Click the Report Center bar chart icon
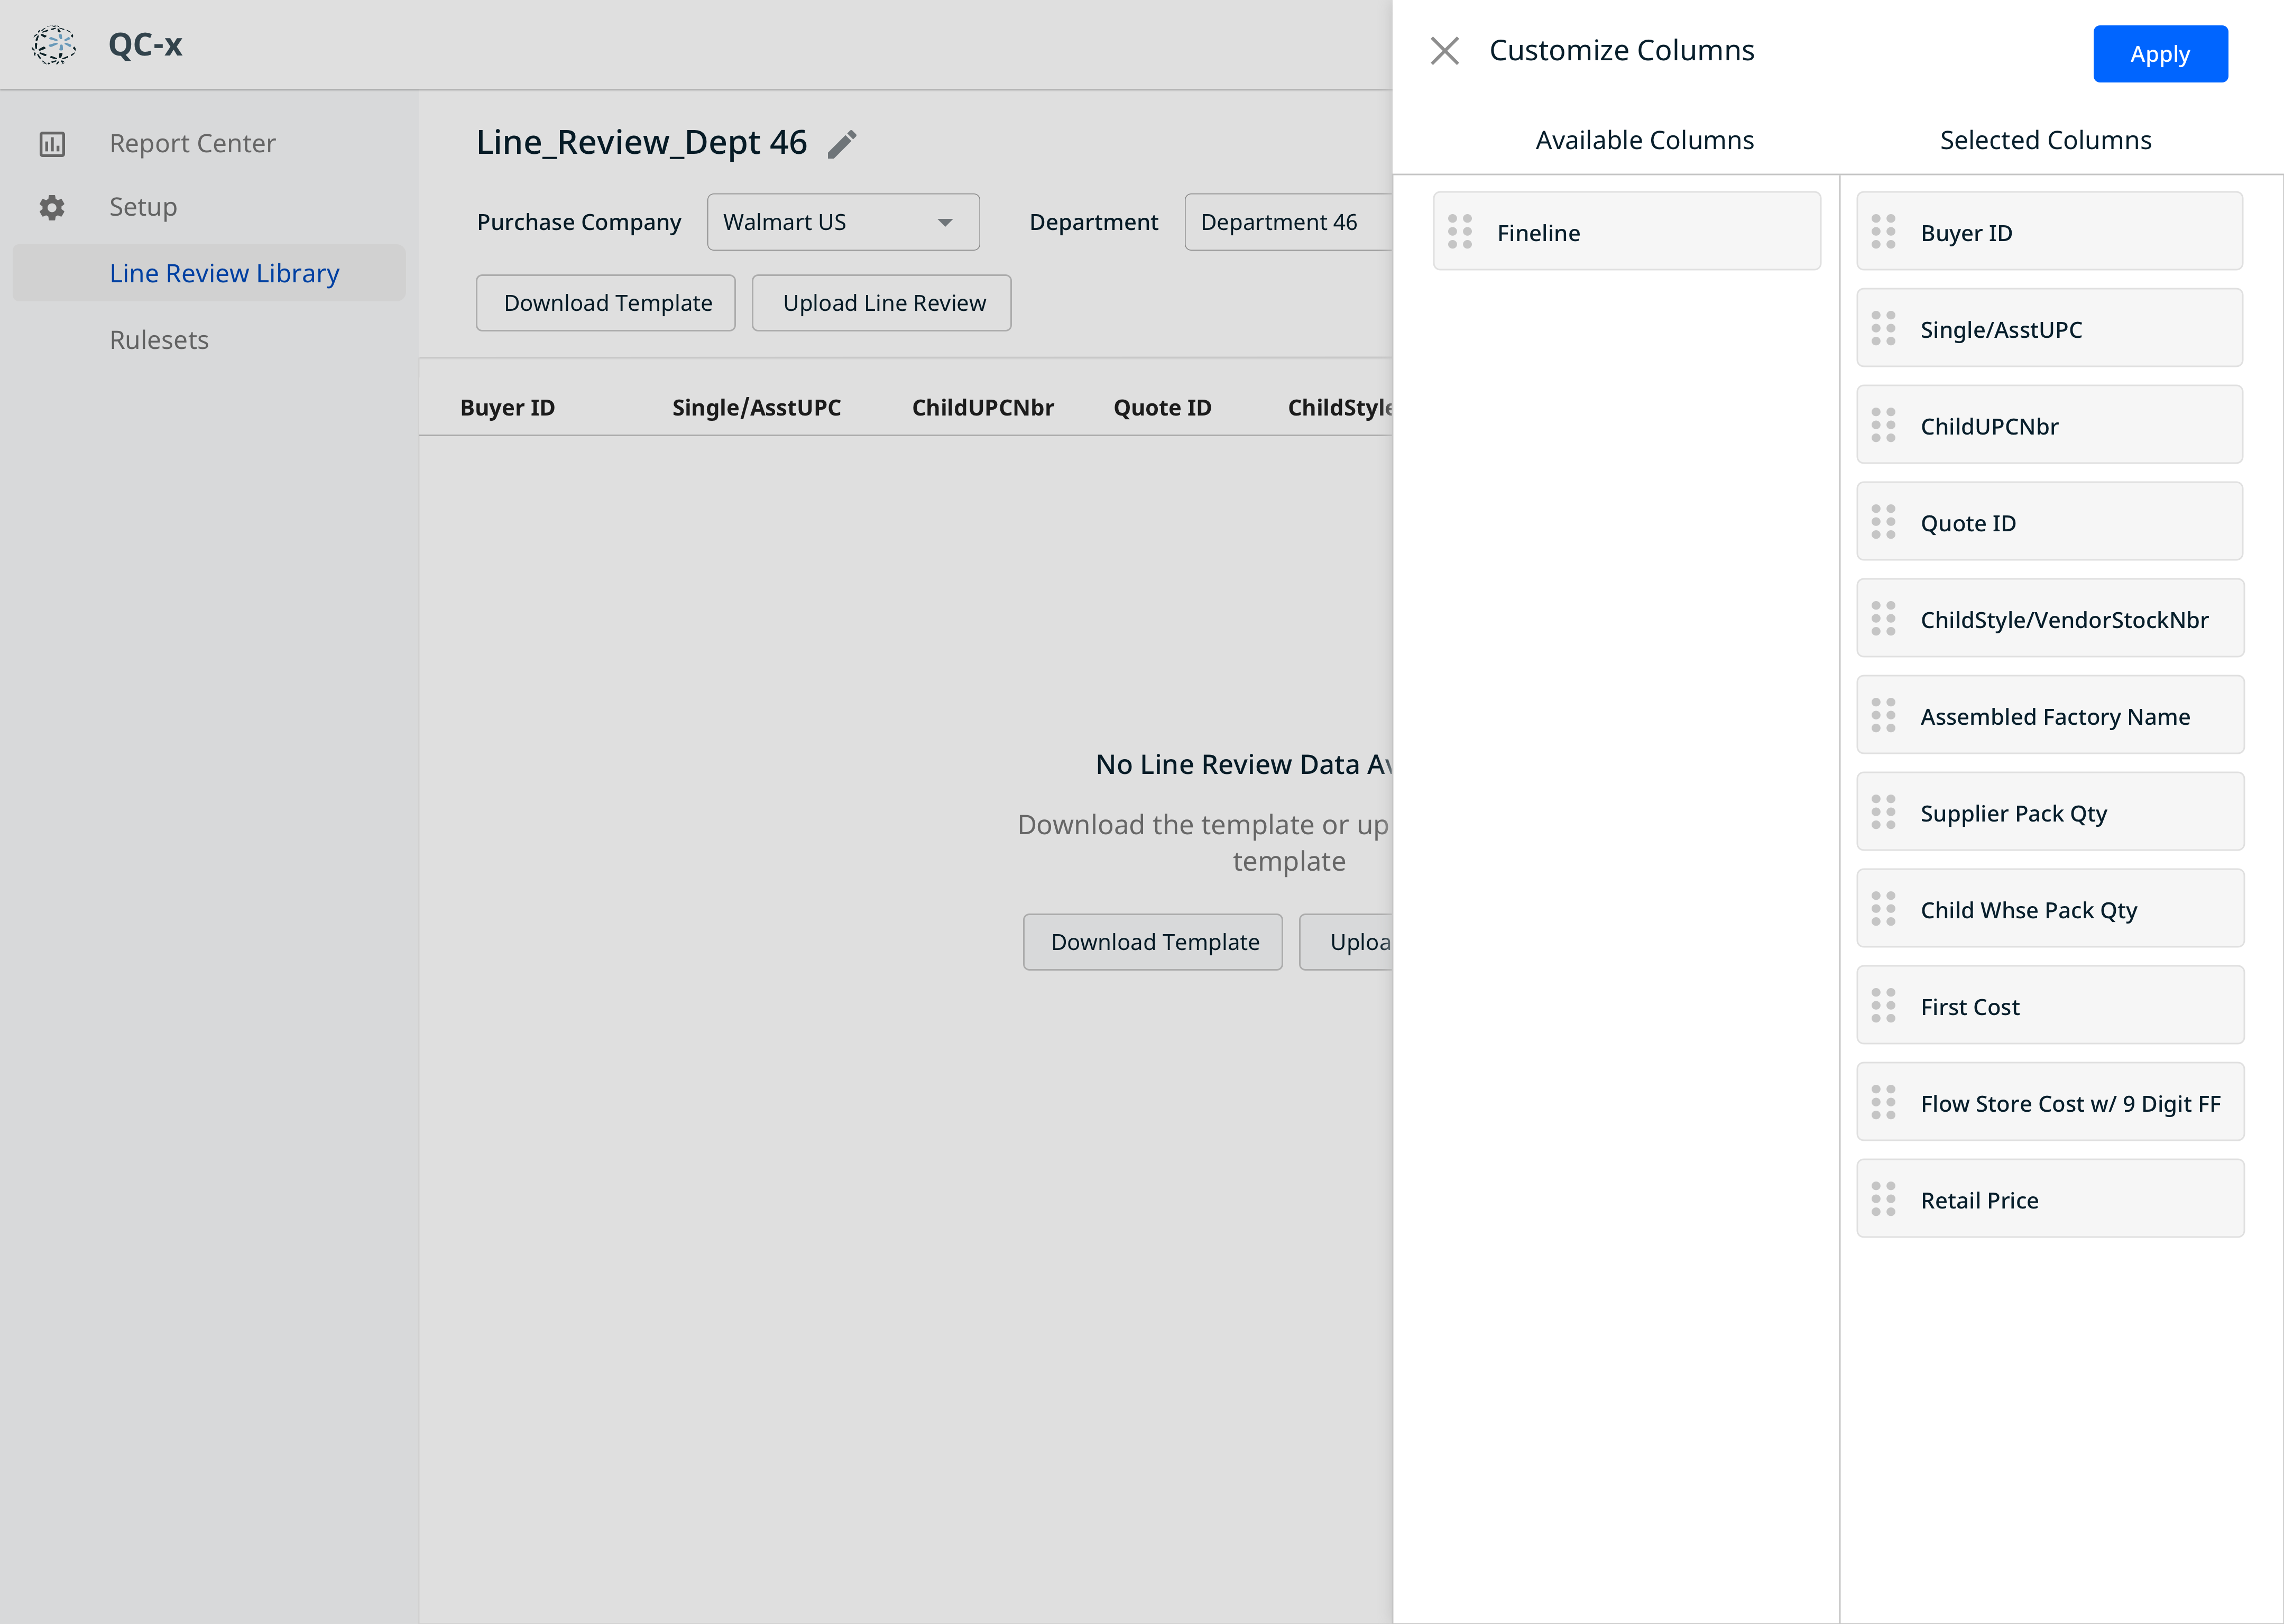This screenshot has height=1624, width=2284. [x=52, y=143]
